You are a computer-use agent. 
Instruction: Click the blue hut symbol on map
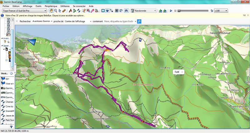(x=140, y=40)
